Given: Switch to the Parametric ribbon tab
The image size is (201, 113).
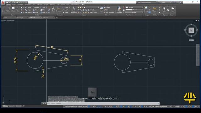Looking at the screenshot, I should click(x=28, y=5).
